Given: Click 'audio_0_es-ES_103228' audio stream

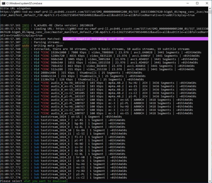Looking at the screenshot, I should click(x=68, y=86).
